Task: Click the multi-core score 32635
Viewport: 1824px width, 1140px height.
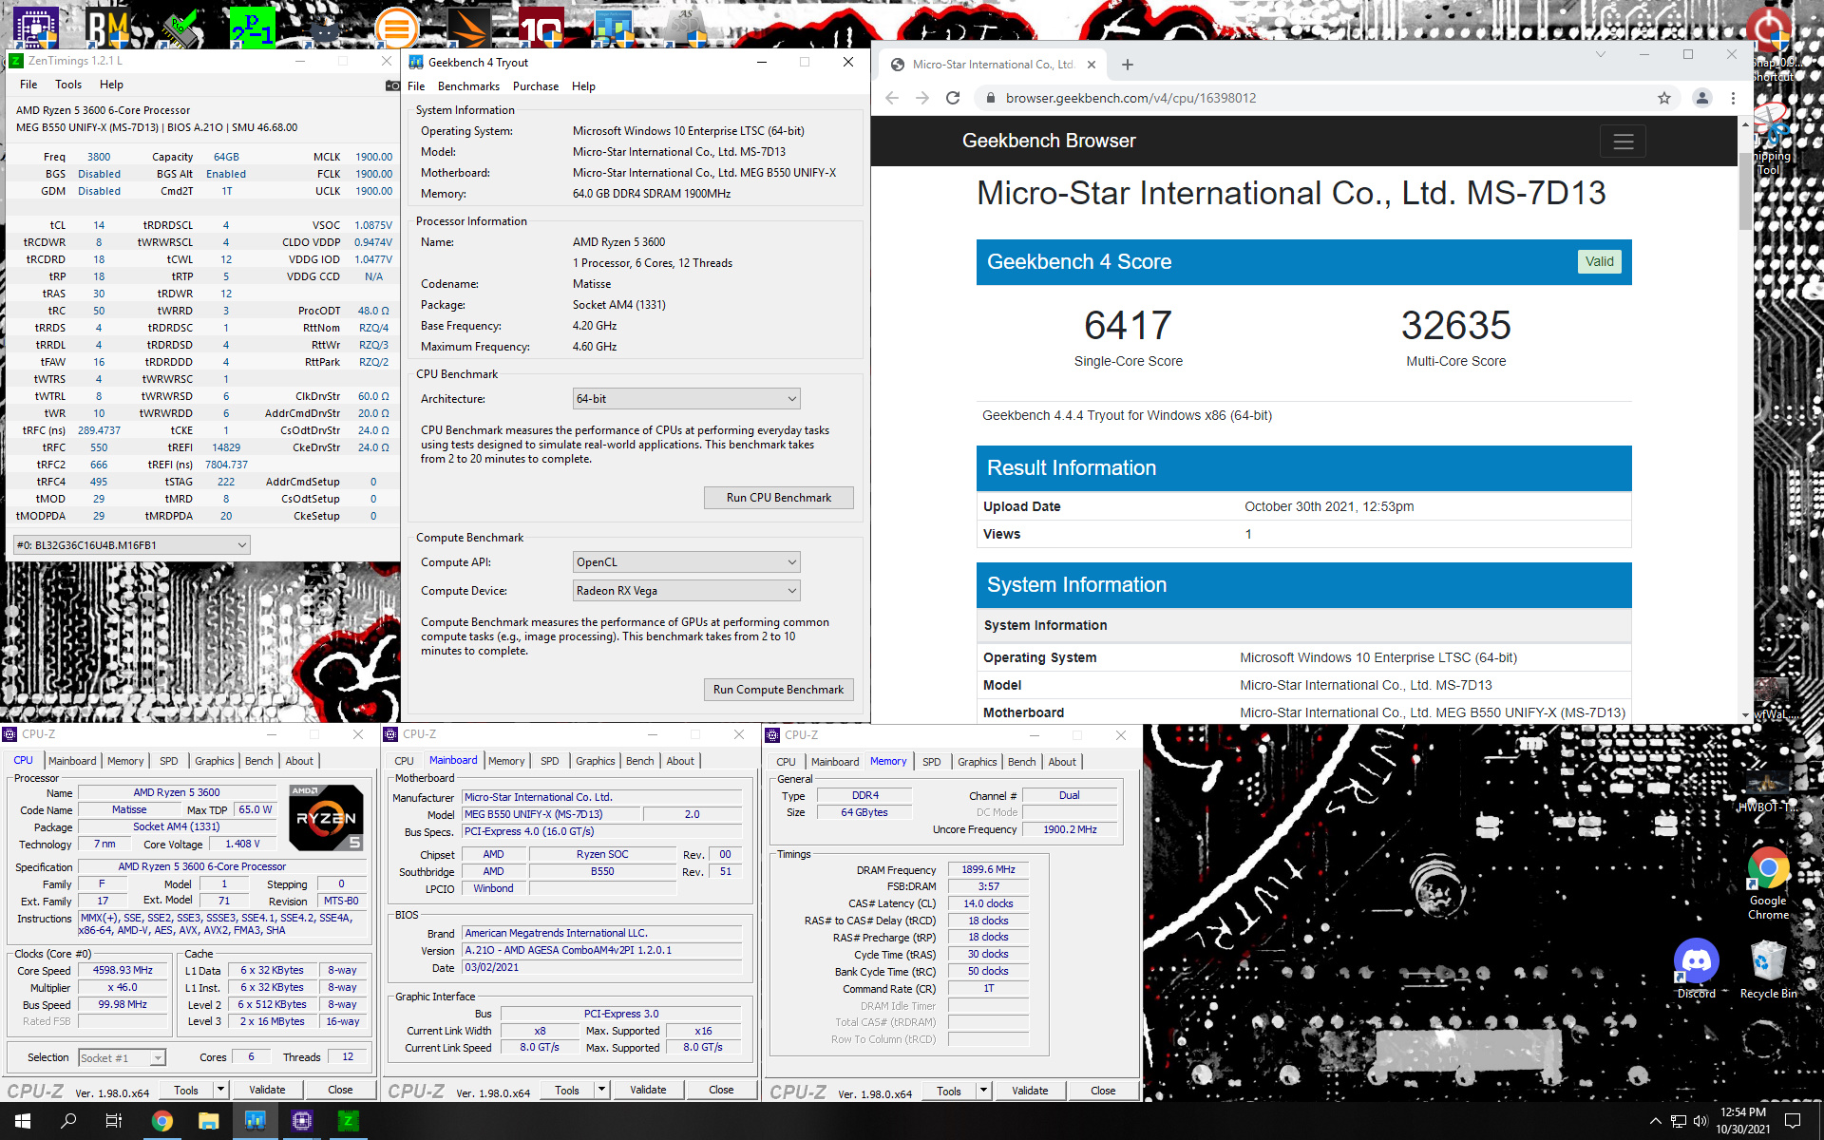Action: coord(1455,326)
